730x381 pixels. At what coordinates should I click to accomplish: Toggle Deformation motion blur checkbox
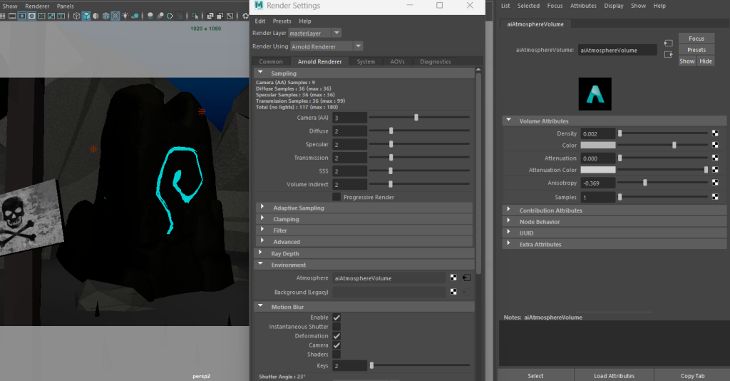click(x=336, y=336)
